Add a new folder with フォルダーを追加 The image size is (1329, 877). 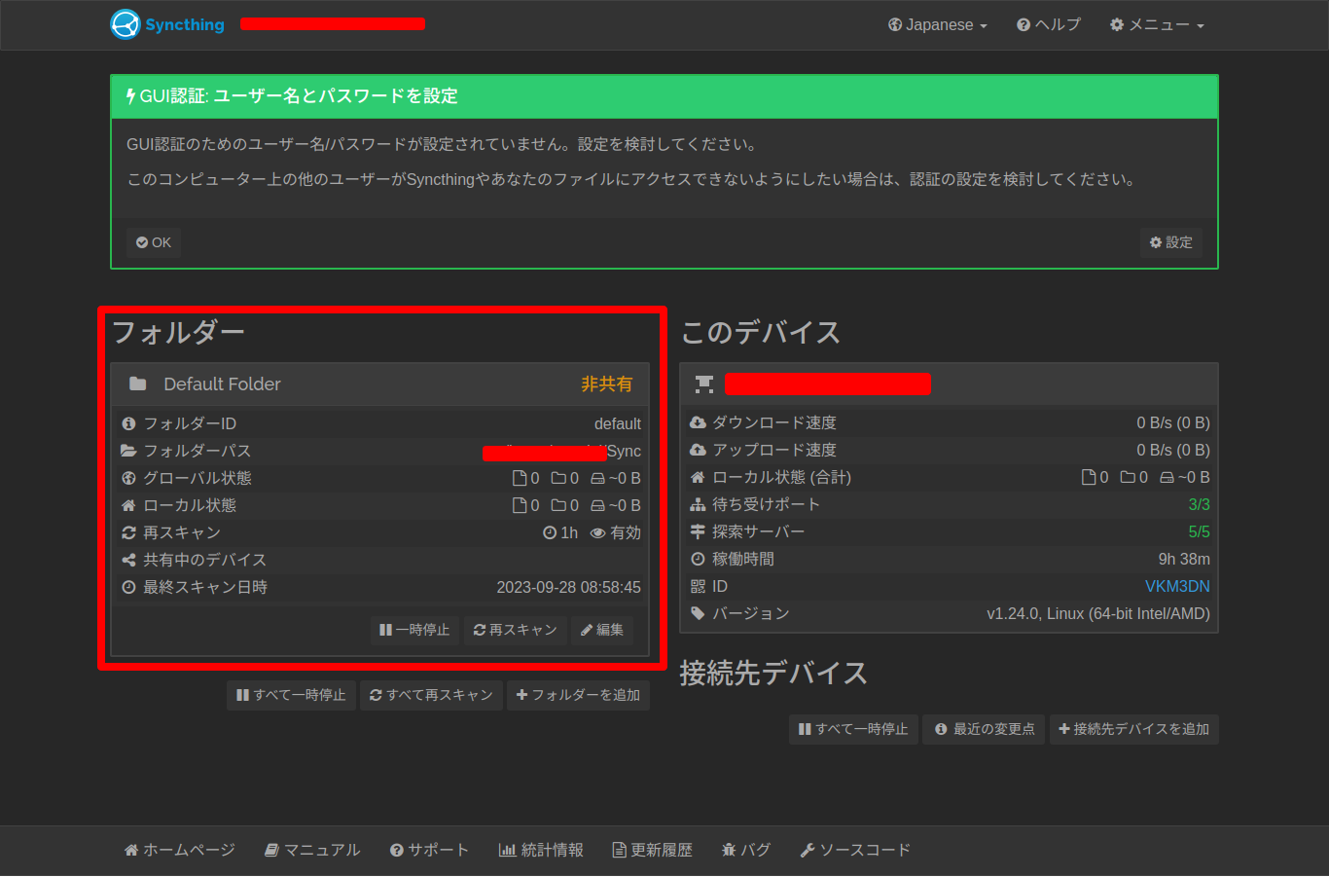578,695
